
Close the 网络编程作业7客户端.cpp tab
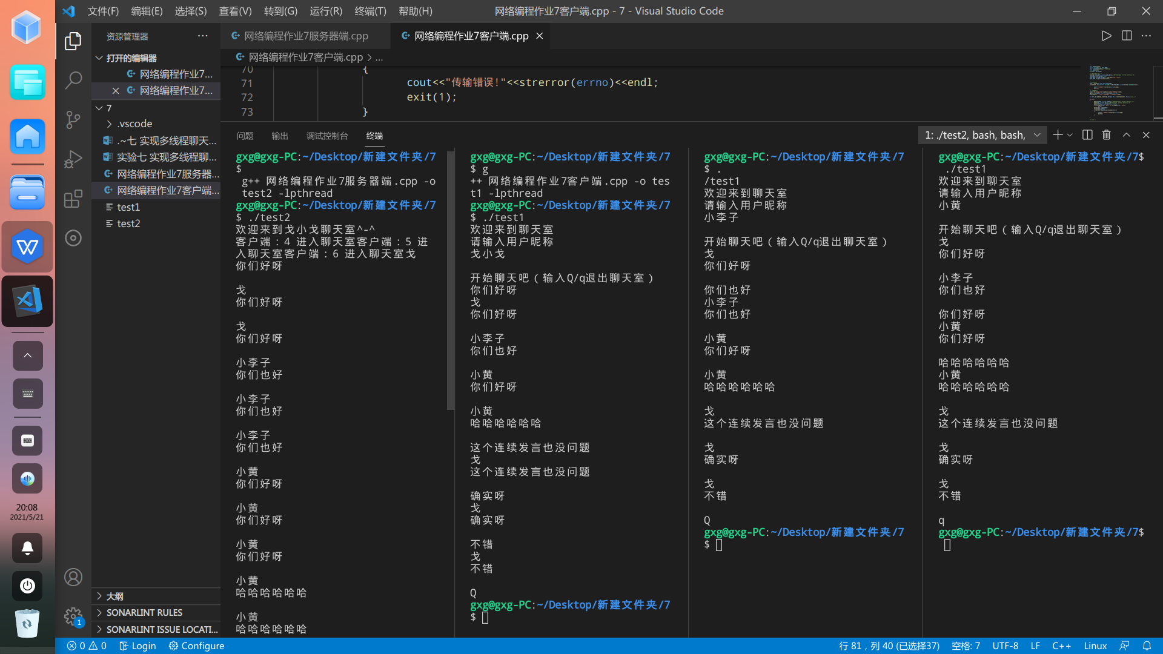click(539, 36)
